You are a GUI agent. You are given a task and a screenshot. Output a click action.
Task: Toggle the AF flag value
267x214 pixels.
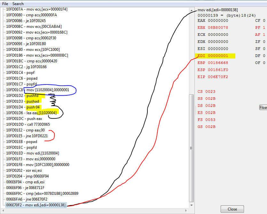(264, 35)
